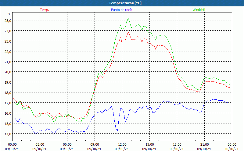Click the 18,0 y-axis value
Image resolution: width=244 pixels, height=152 pixels.
(8, 93)
